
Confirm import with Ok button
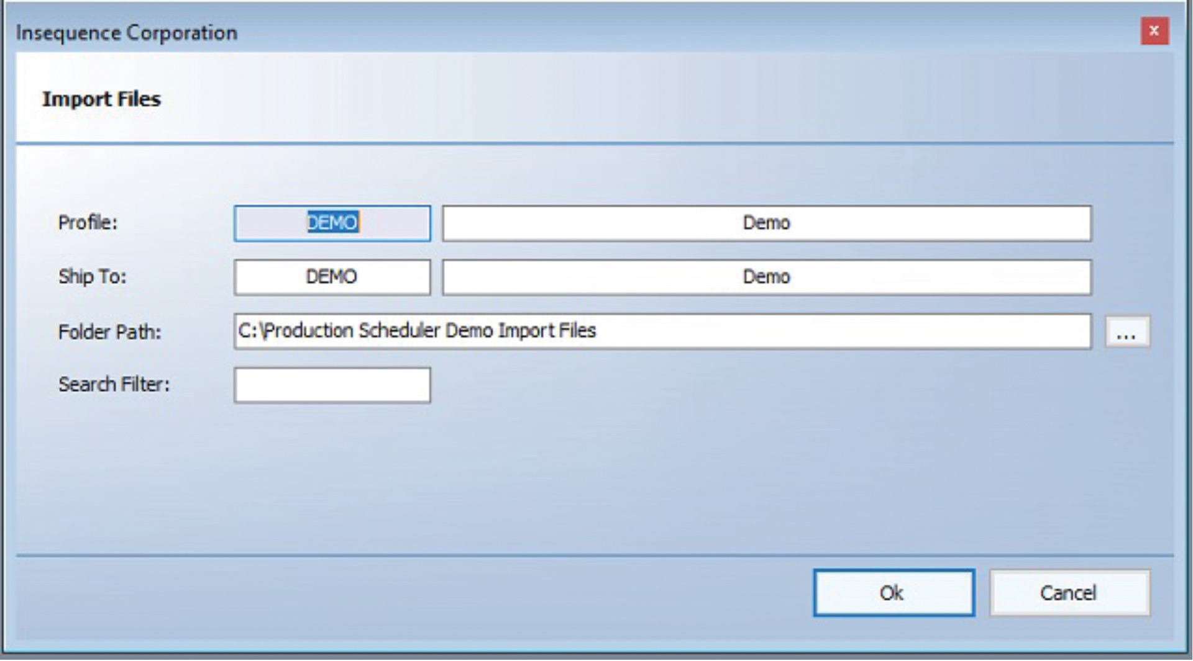click(894, 593)
